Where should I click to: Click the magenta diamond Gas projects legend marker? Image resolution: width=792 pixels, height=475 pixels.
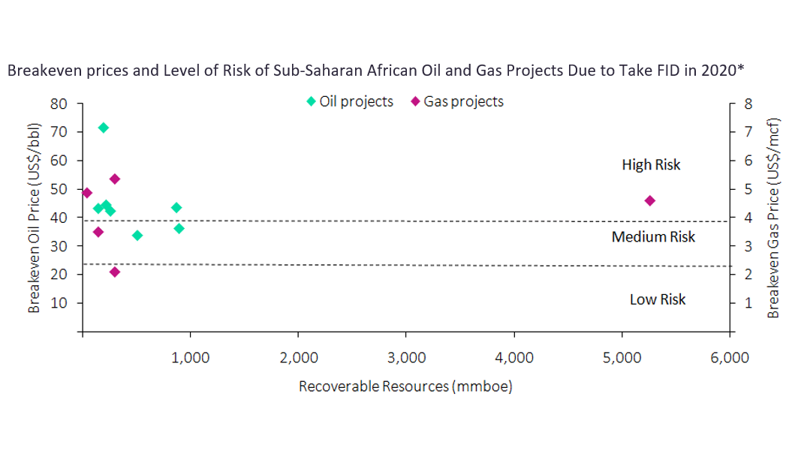pos(415,101)
